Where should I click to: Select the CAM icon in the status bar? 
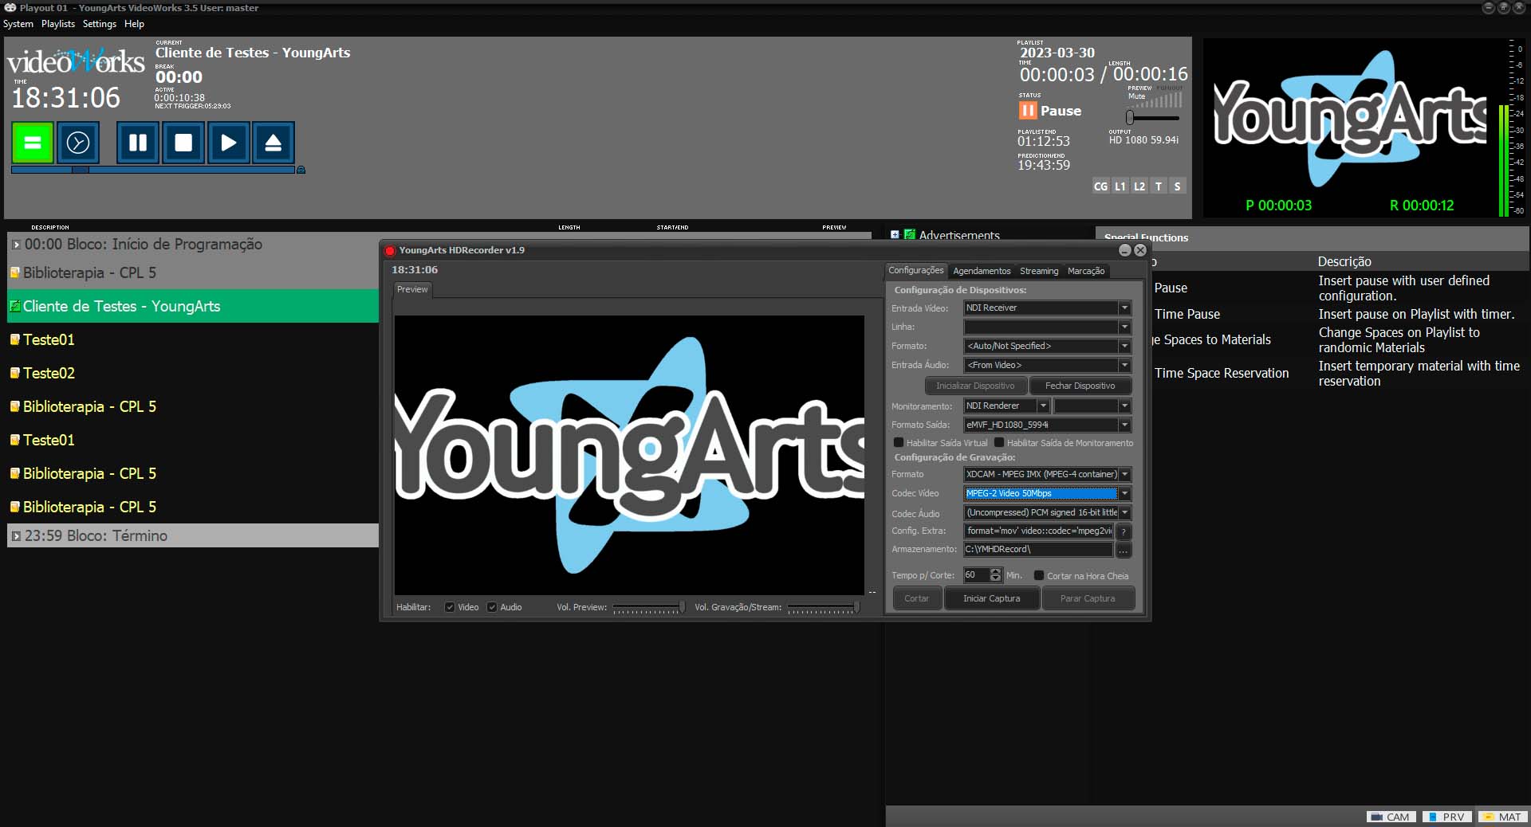[1391, 817]
